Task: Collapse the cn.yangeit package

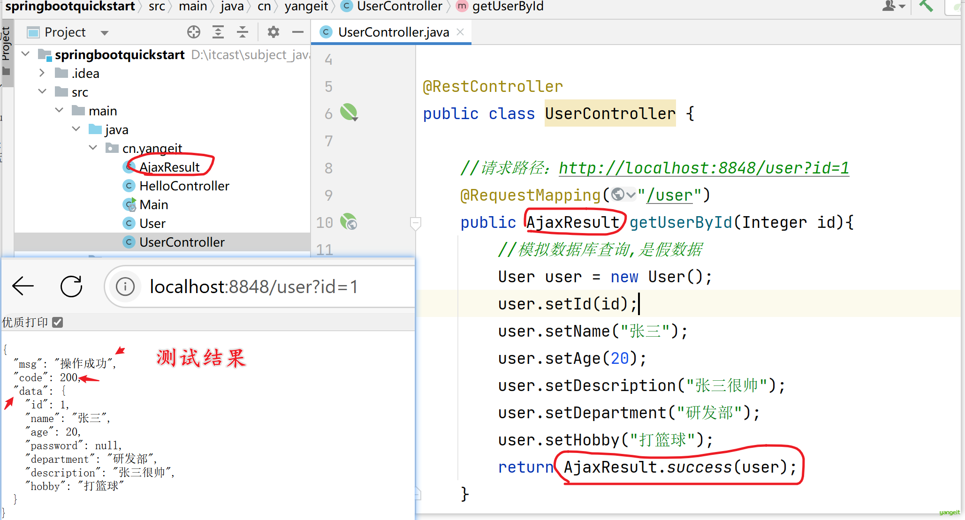Action: click(93, 148)
